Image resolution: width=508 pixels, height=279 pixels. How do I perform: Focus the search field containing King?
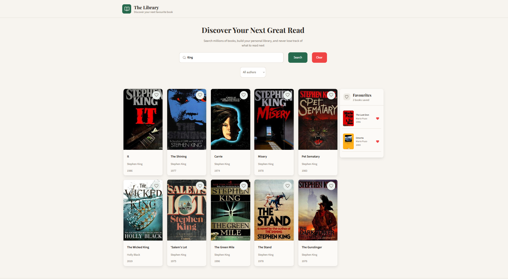(x=232, y=58)
